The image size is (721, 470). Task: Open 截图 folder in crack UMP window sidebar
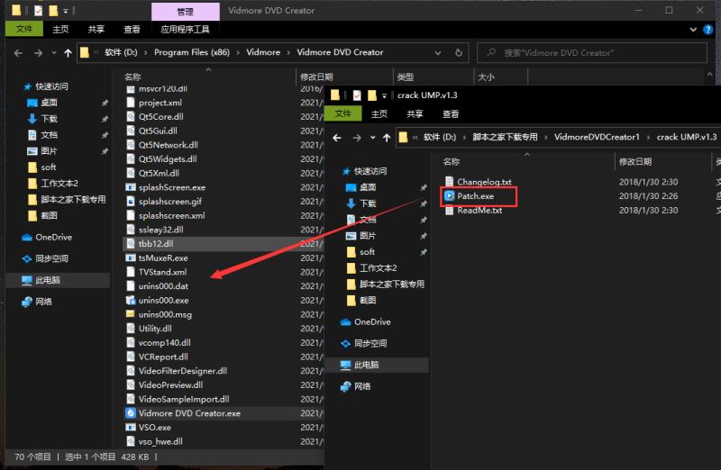[x=361, y=301]
